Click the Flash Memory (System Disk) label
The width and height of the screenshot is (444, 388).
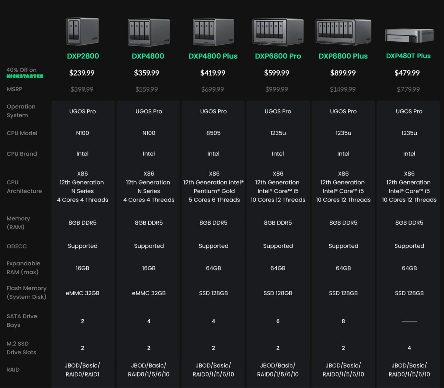[x=26, y=292]
